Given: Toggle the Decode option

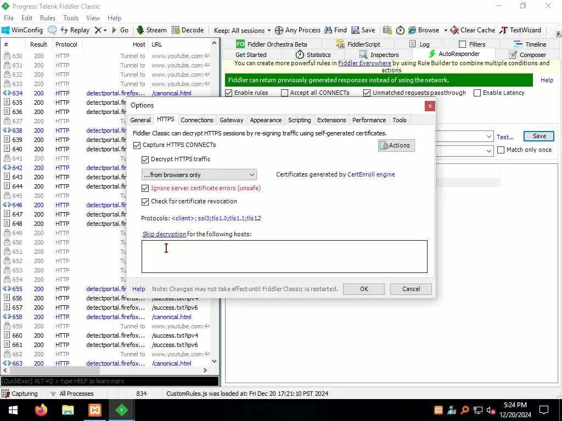Looking at the screenshot, I should [x=188, y=30].
